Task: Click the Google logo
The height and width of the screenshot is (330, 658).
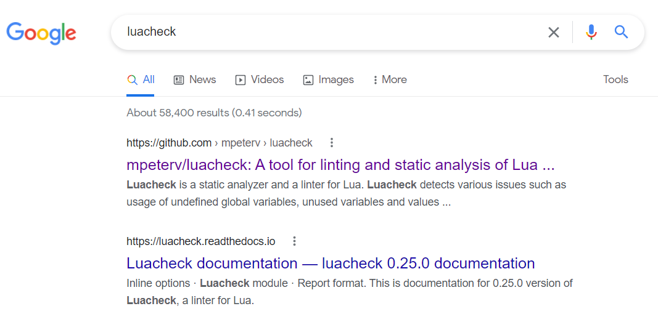Action: [x=41, y=33]
